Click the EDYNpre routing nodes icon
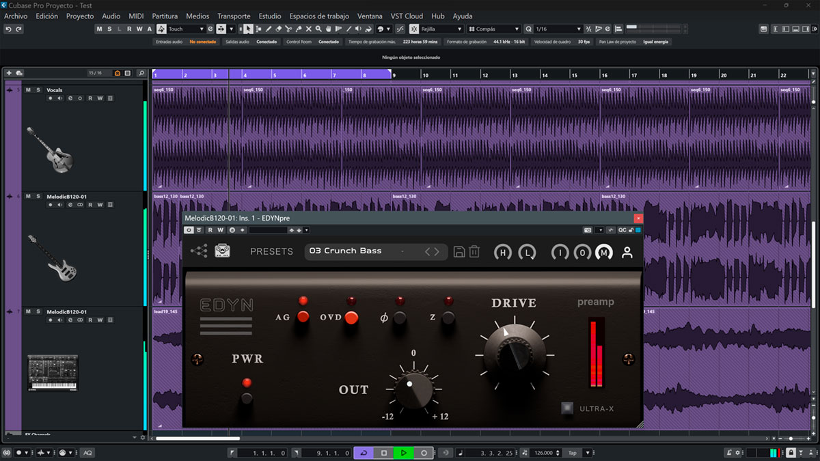The width and height of the screenshot is (820, 461). (199, 251)
